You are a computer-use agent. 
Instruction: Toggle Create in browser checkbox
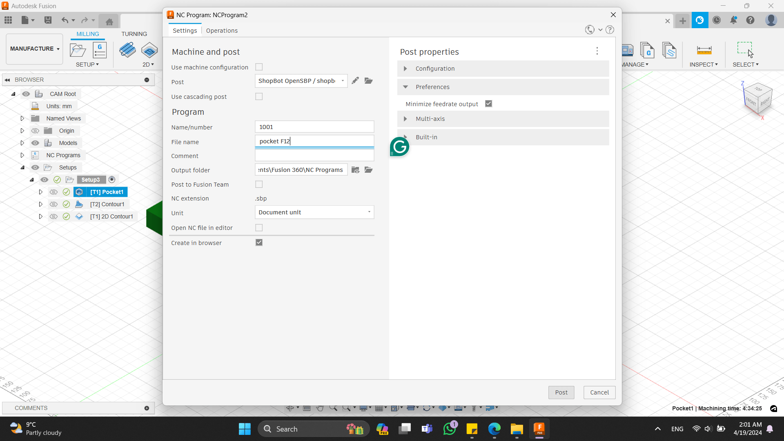click(259, 242)
